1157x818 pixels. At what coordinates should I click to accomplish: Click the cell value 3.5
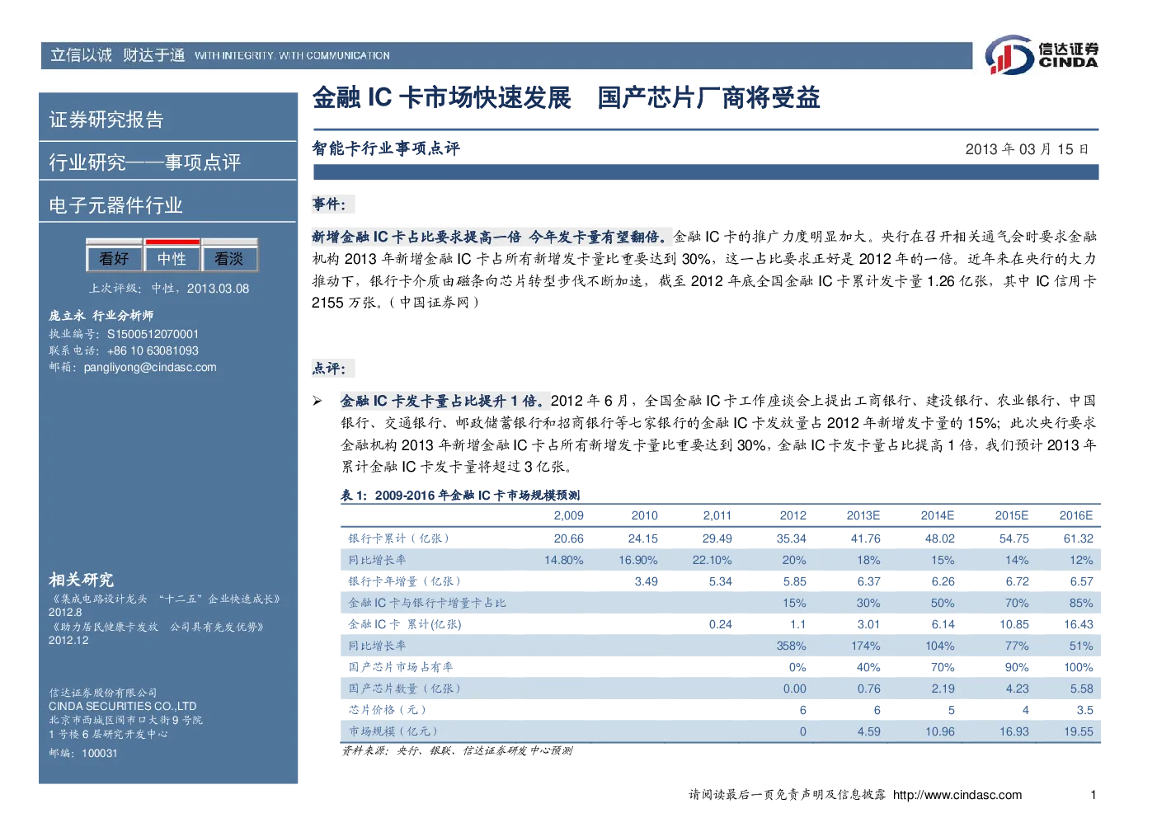tap(1084, 710)
